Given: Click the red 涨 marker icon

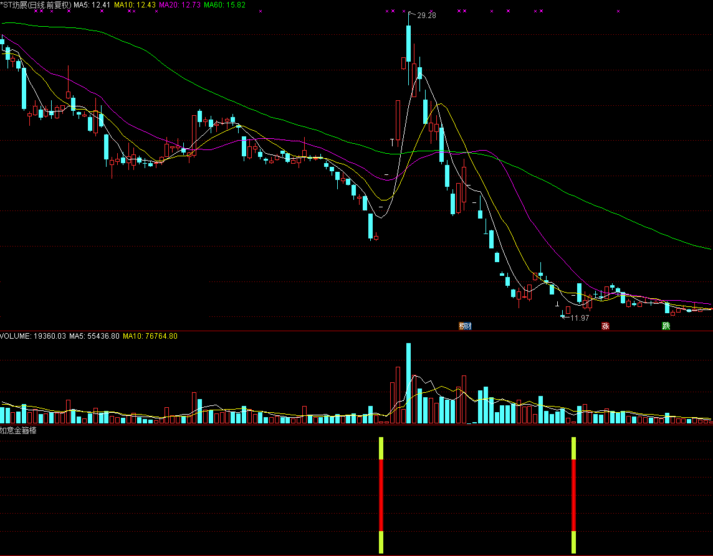Looking at the screenshot, I should click(x=605, y=326).
